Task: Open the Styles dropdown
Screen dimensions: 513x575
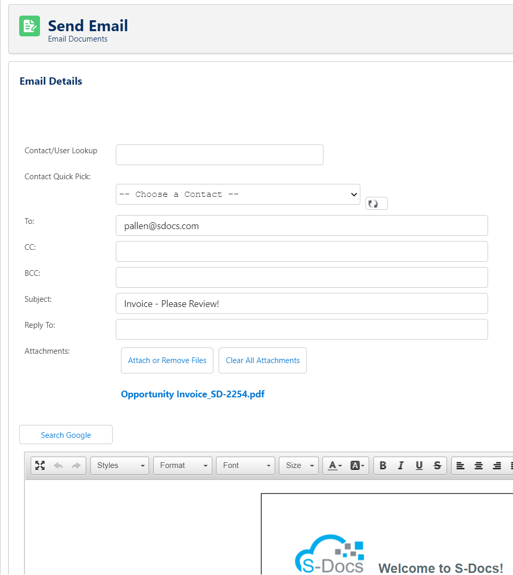Action: 119,465
